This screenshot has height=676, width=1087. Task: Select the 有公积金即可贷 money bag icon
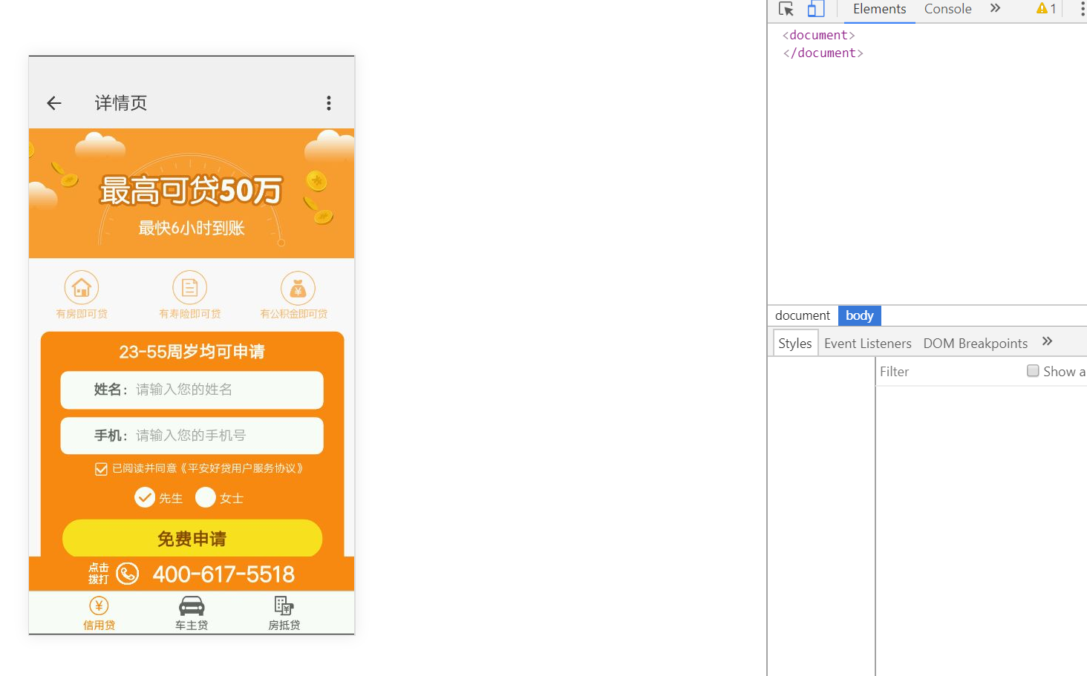coord(297,287)
